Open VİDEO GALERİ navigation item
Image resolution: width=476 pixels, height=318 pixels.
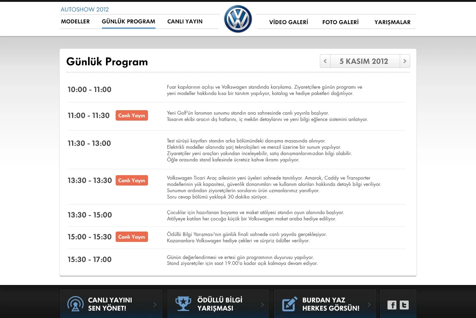pos(289,22)
